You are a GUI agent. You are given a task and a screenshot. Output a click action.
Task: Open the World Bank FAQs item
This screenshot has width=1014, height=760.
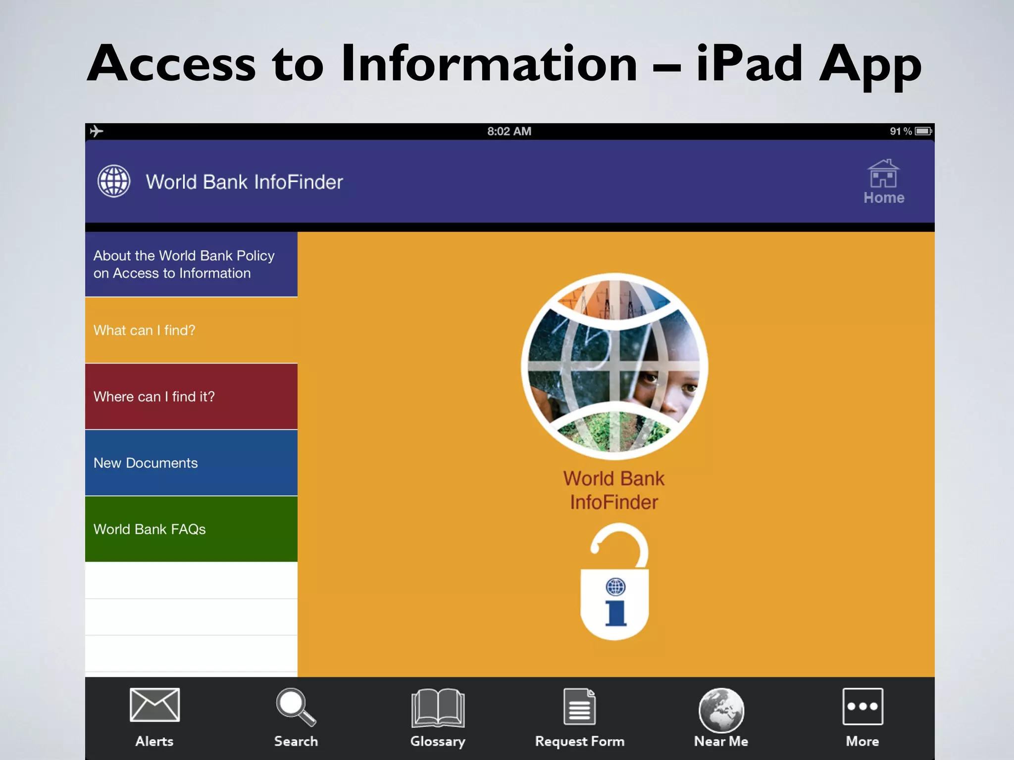click(x=191, y=529)
